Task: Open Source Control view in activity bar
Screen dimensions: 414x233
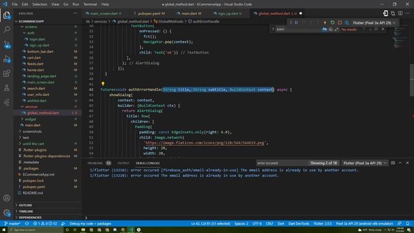Action: tap(6, 45)
